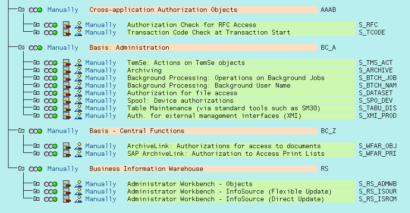Viewport: 410px width, 213px height.
Task: Click deactivate icon for Authorization Check for RFC Access
Action: [x=66, y=25]
